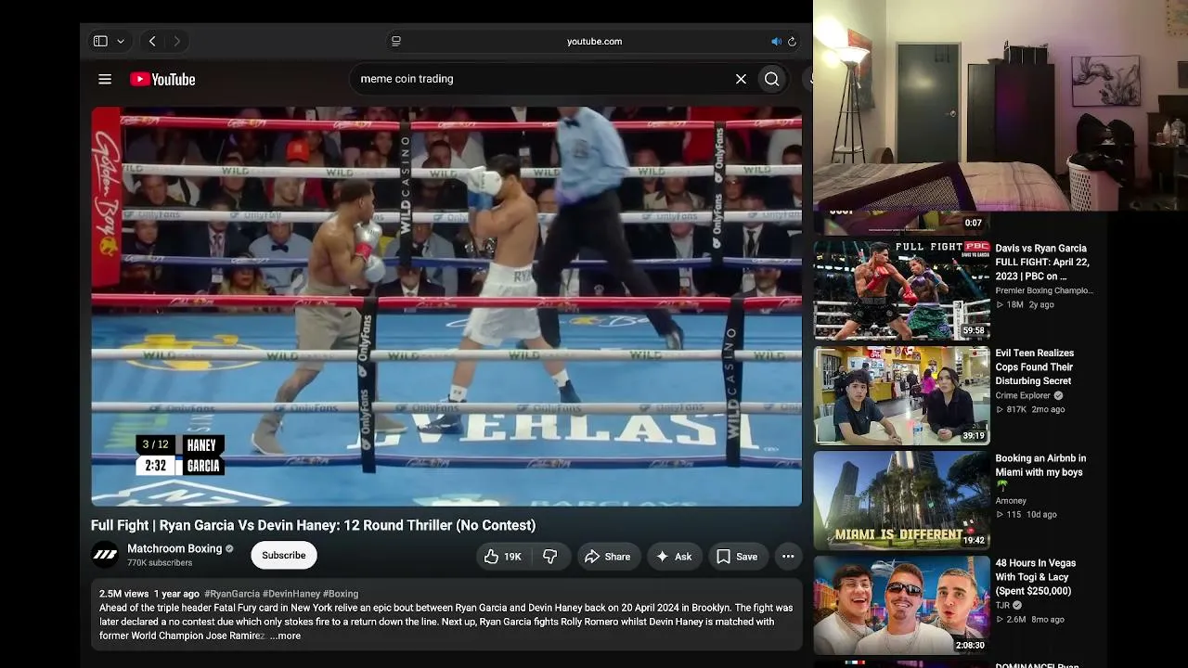Viewport: 1188px width, 668px height.
Task: Click the Premier Boxing Champions channel name
Action: pos(1044,290)
